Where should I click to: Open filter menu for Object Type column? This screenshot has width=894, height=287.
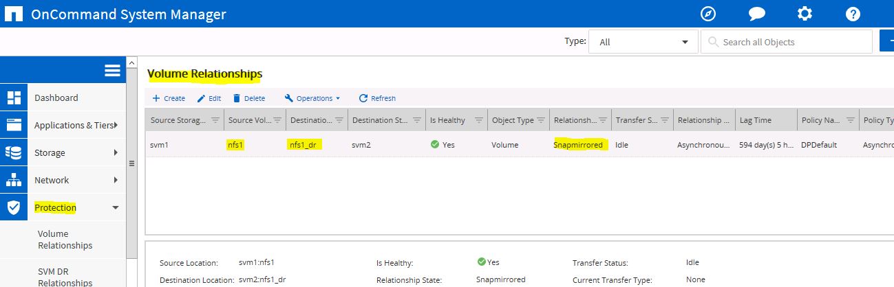pos(541,120)
